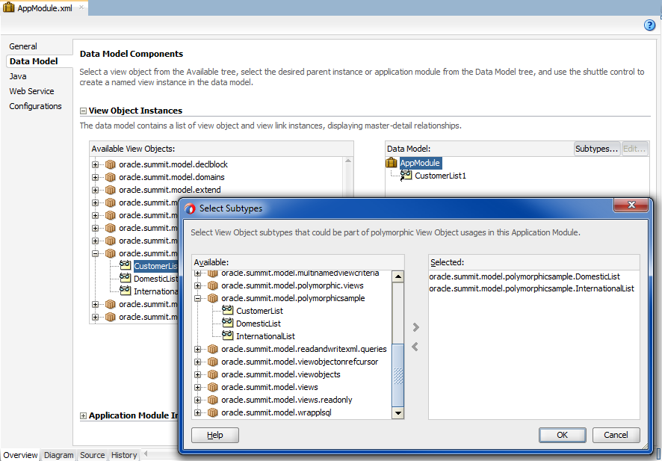Switch to Source tab

[93, 455]
